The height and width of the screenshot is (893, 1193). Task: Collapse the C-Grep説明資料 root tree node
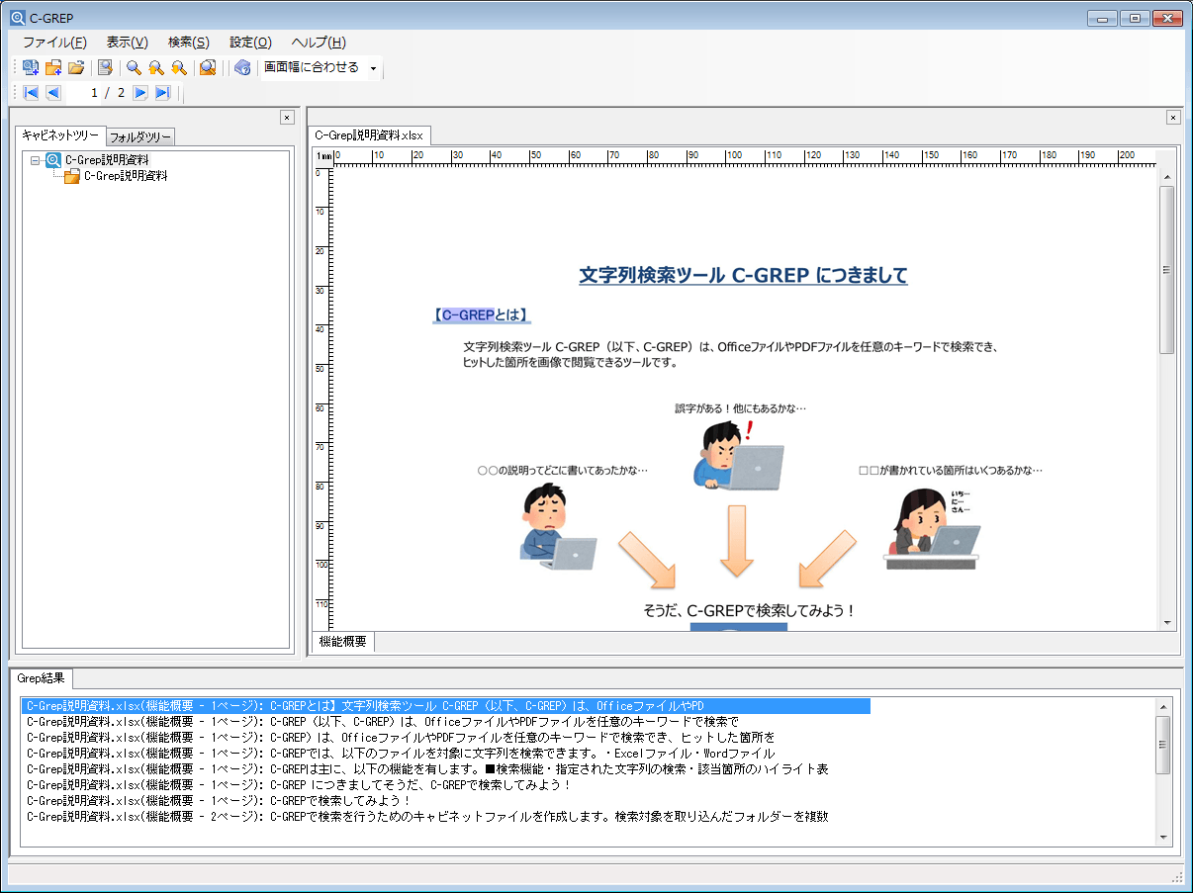[x=36, y=160]
